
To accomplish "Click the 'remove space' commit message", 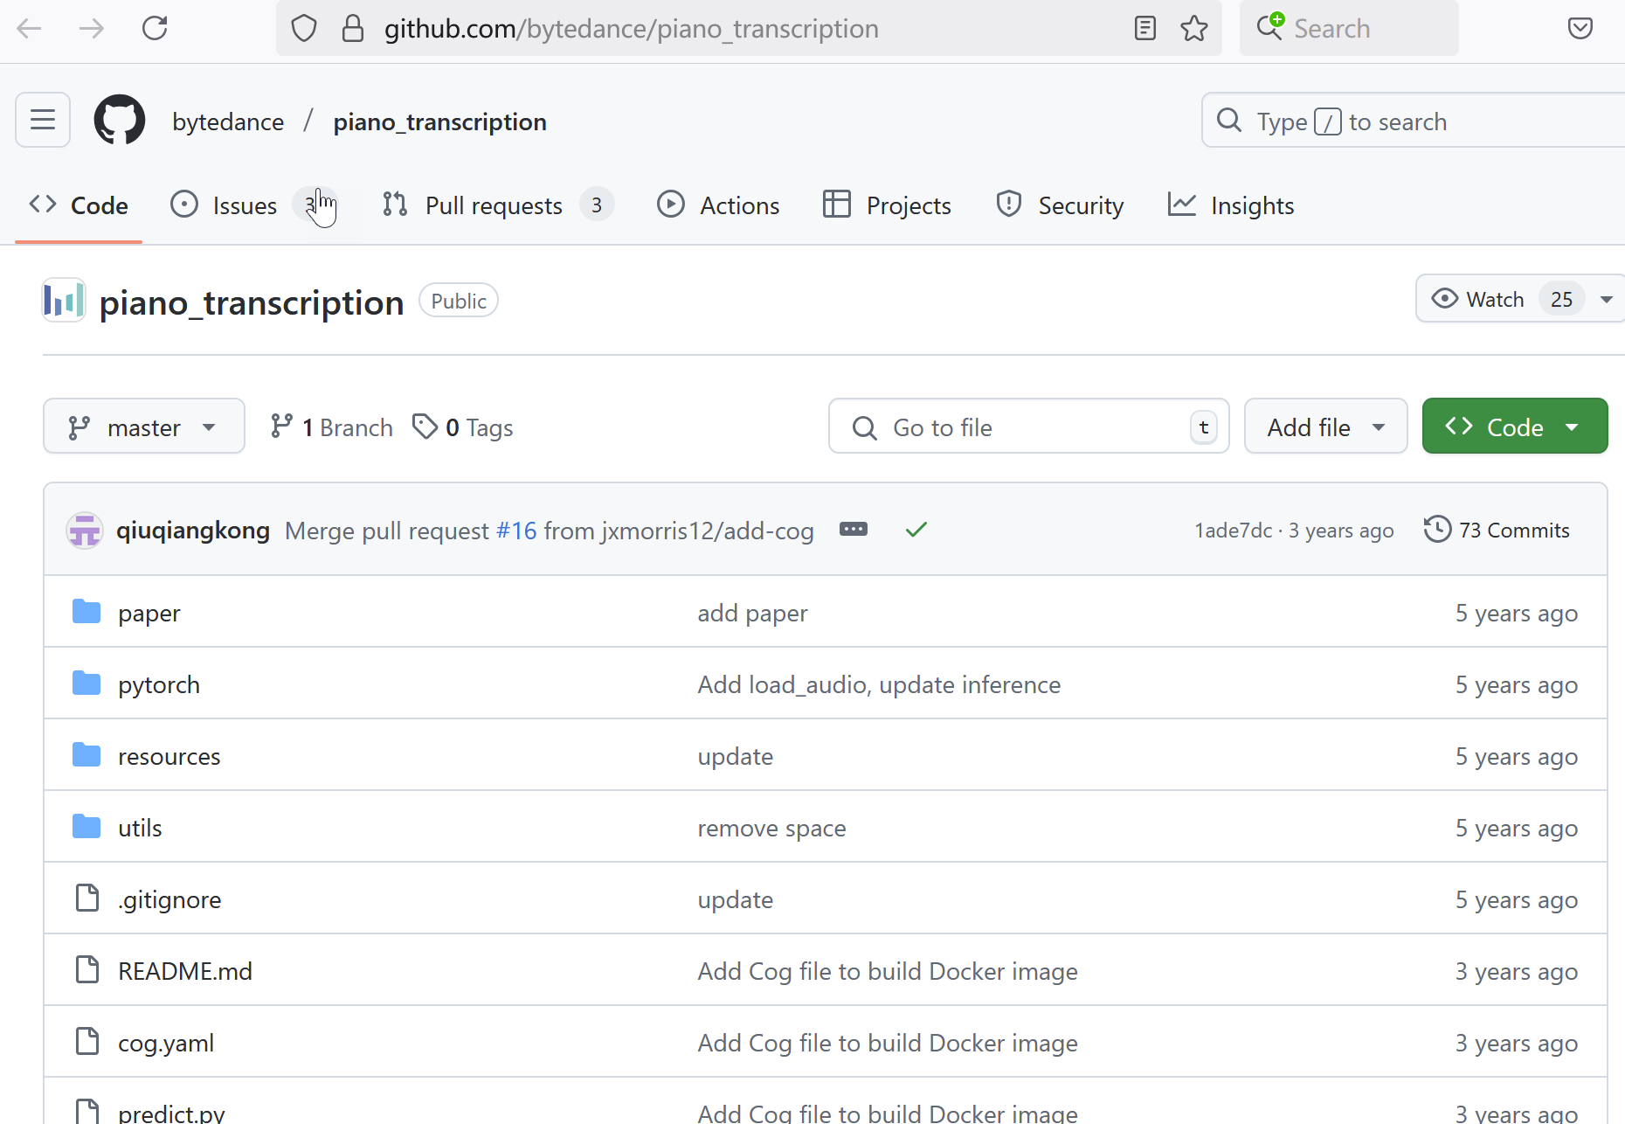I will 771,828.
